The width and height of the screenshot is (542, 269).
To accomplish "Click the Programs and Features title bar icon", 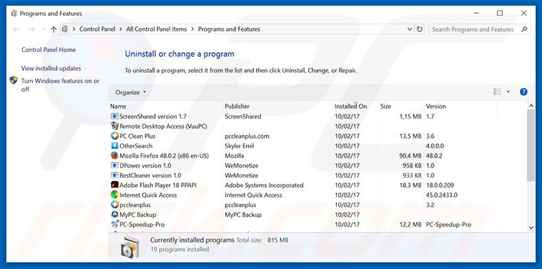I will coord(14,14).
